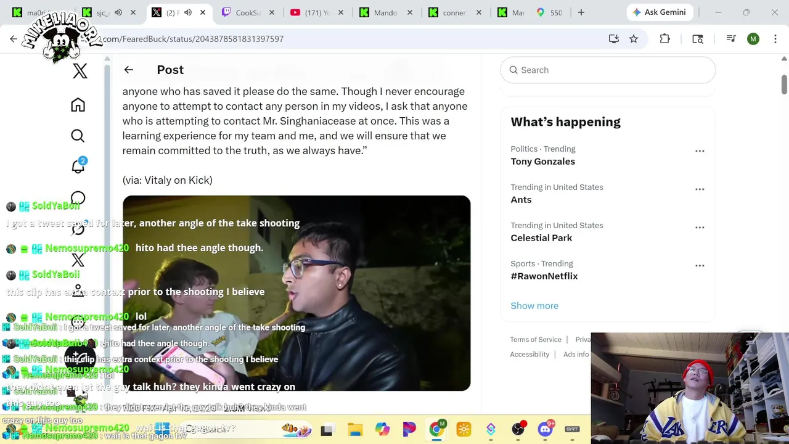Mute the audio on the sjc_ tab

(x=118, y=12)
